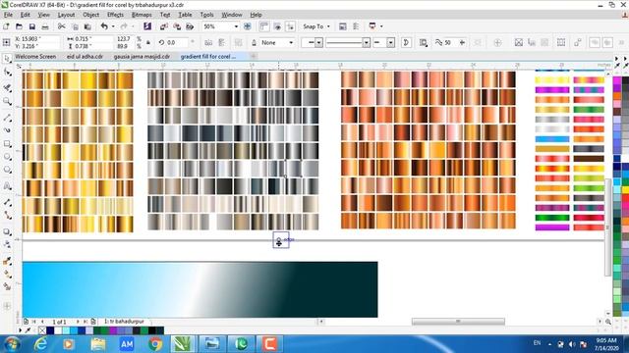
Task: Switch to eid ul adha.cdr tab
Action: (85, 57)
